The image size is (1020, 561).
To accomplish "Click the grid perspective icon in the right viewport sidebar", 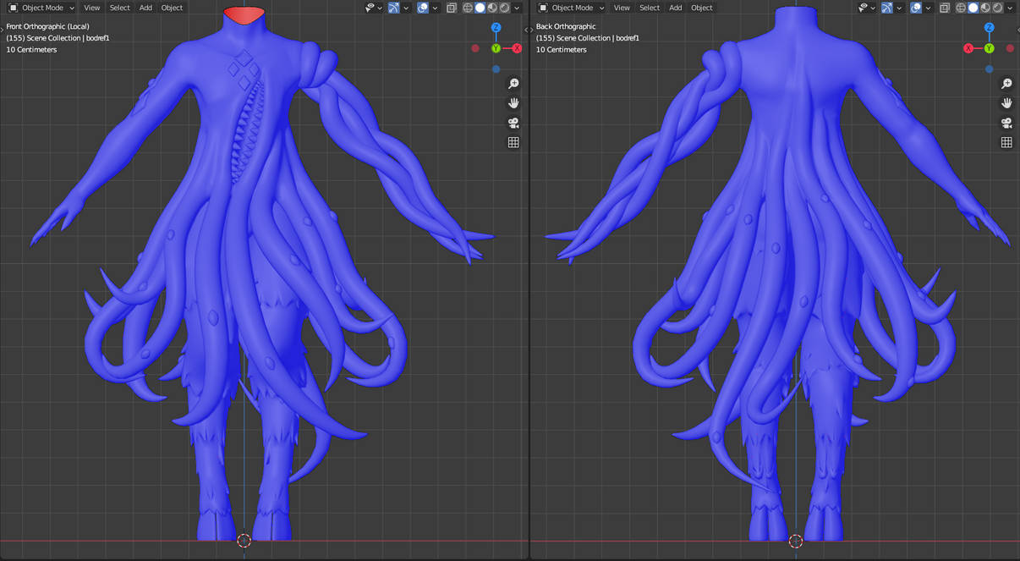I will [1006, 142].
